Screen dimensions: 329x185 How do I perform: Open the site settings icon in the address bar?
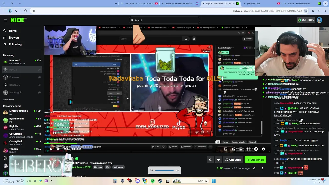pos(305,11)
